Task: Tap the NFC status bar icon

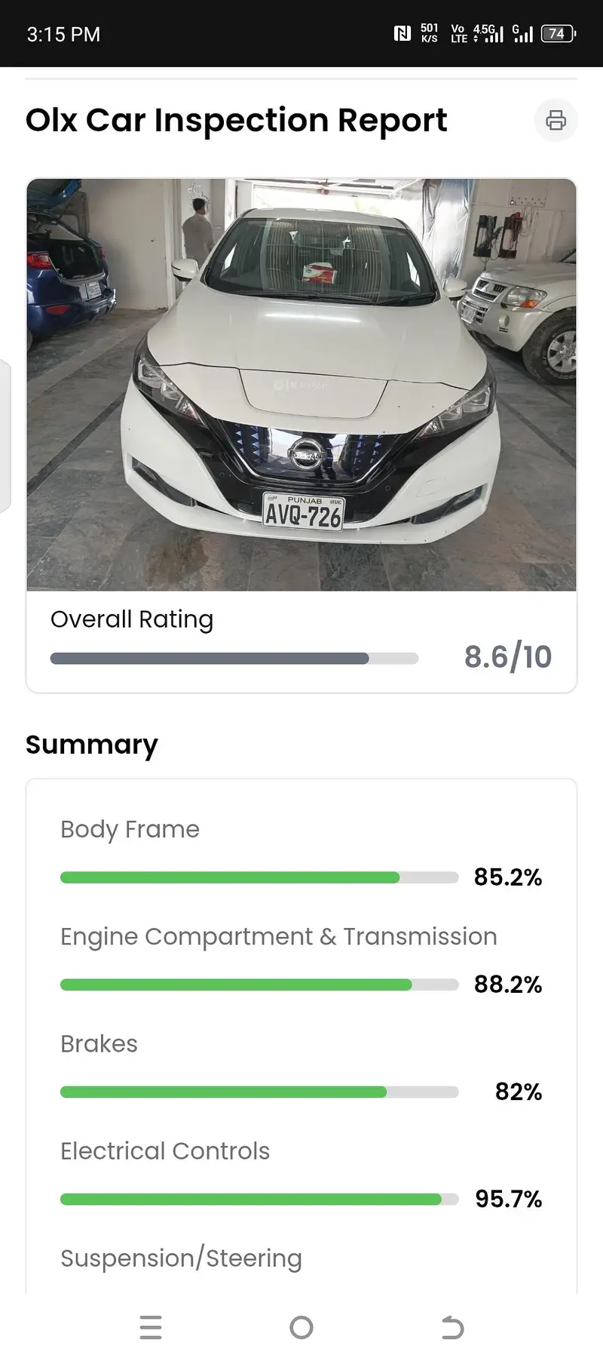Action: click(403, 33)
